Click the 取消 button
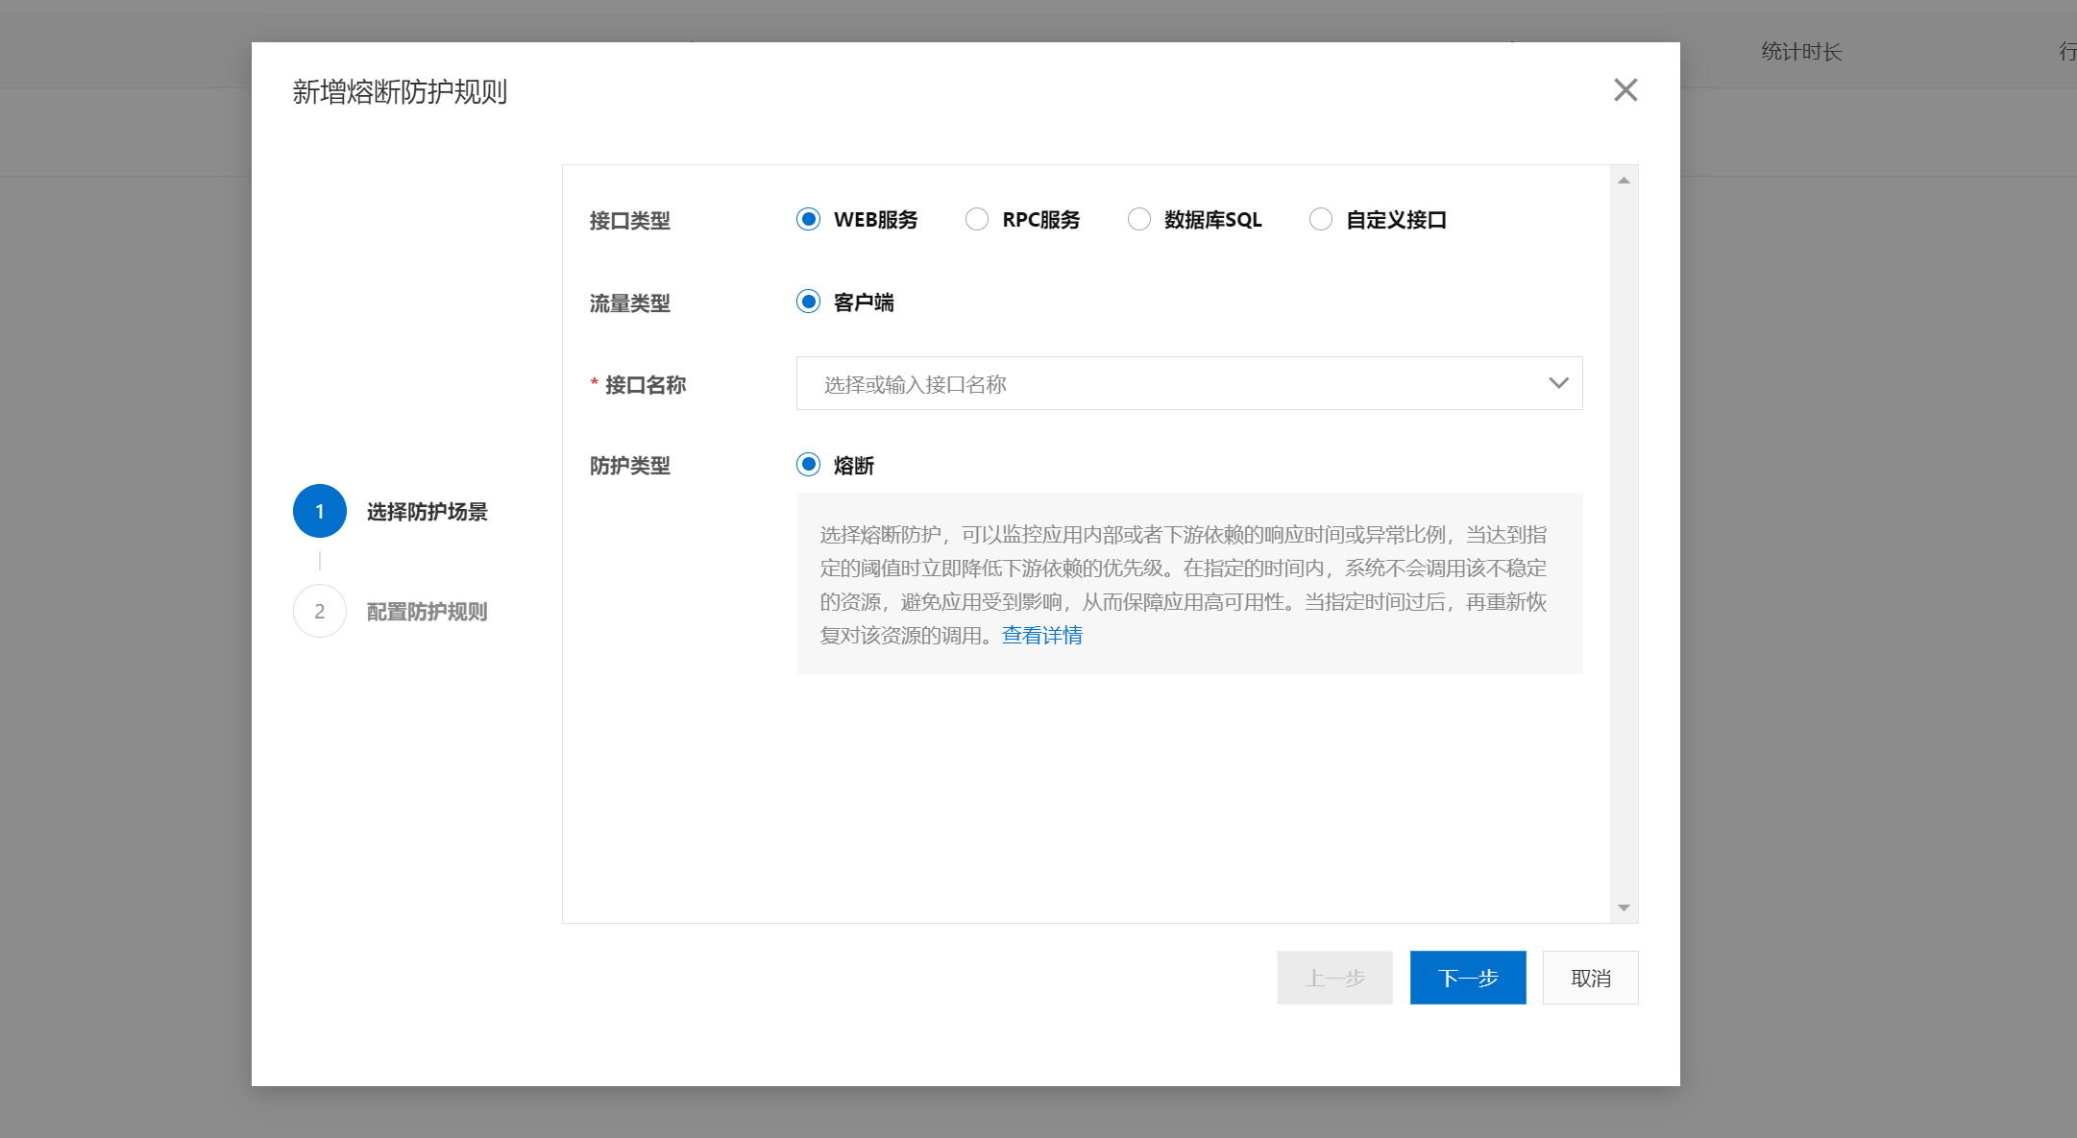2077x1138 pixels. click(x=1590, y=978)
